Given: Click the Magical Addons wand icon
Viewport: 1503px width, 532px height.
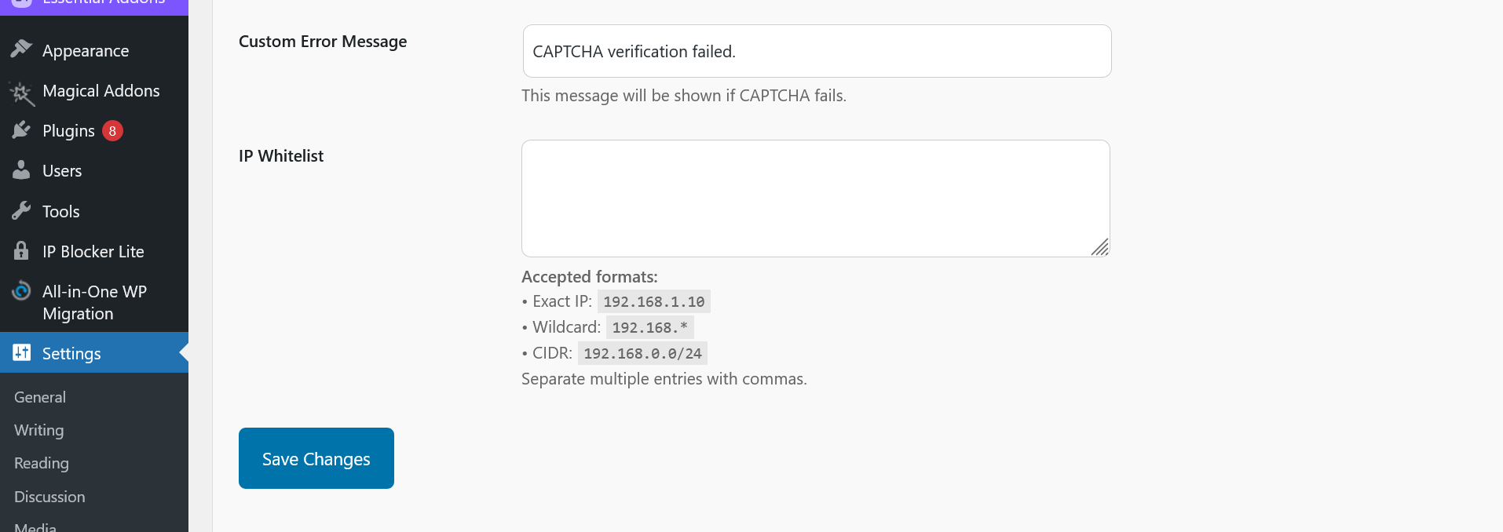Looking at the screenshot, I should click(x=21, y=93).
